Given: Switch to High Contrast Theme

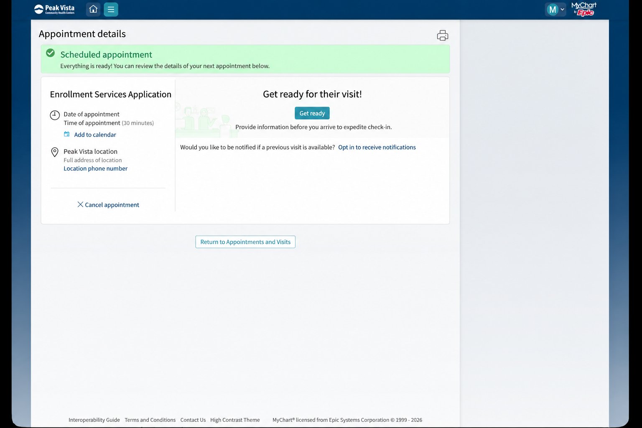Looking at the screenshot, I should click(x=235, y=420).
